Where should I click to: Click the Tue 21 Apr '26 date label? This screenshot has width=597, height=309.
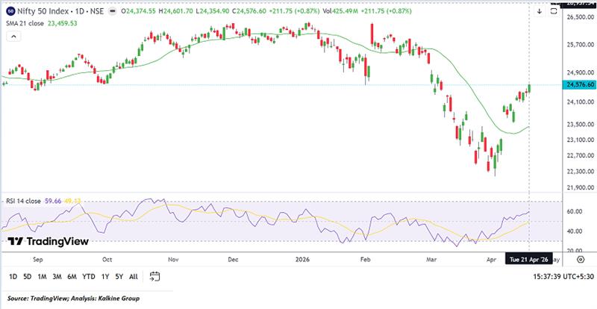(x=528, y=260)
